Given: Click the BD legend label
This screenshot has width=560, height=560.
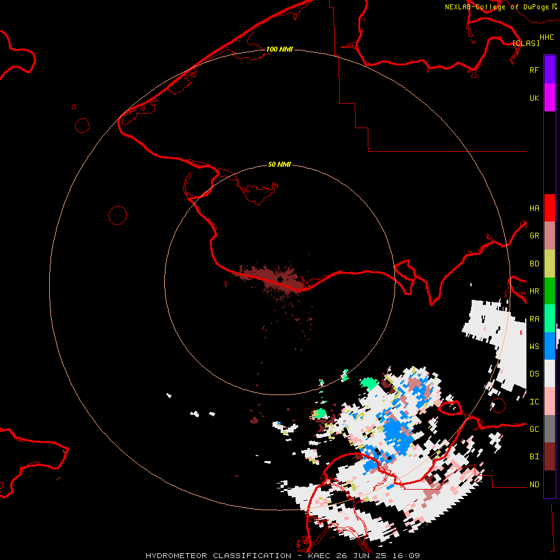Looking at the screenshot, I should click(534, 264).
